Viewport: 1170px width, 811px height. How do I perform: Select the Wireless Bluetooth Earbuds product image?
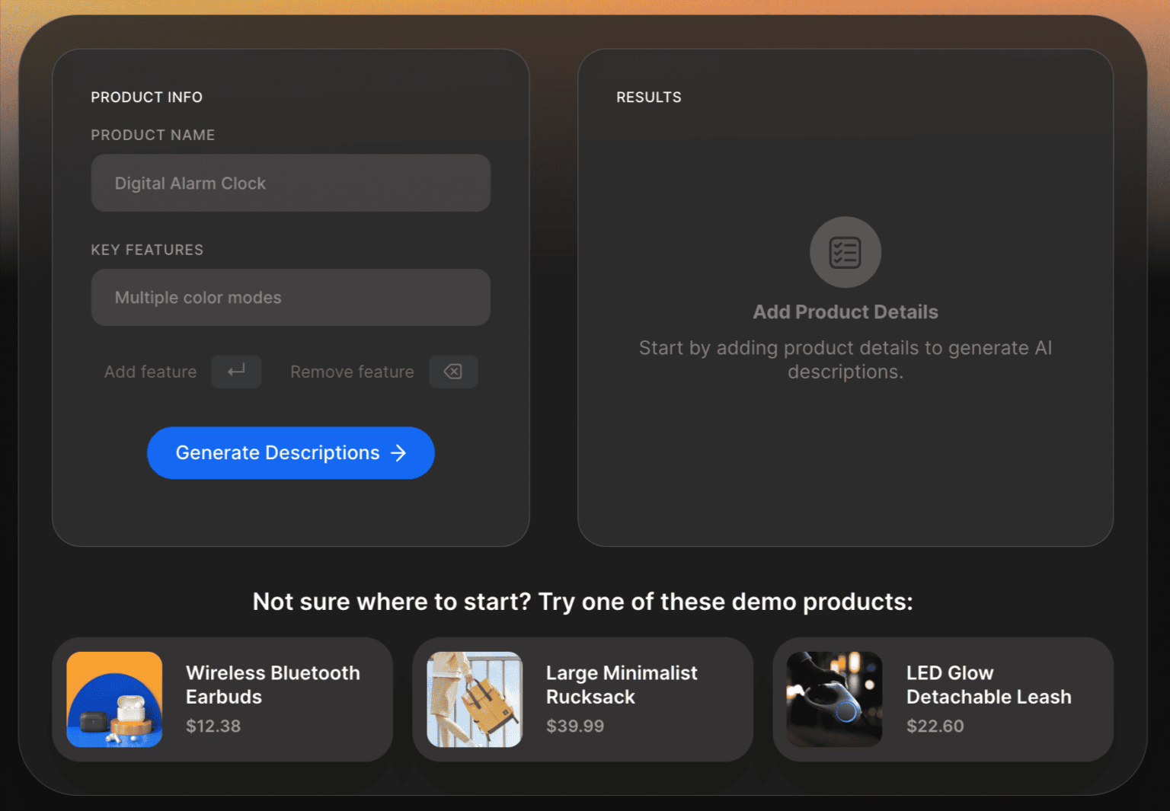(113, 699)
